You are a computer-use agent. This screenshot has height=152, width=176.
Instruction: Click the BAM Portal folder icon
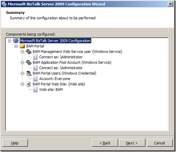pos(22,46)
